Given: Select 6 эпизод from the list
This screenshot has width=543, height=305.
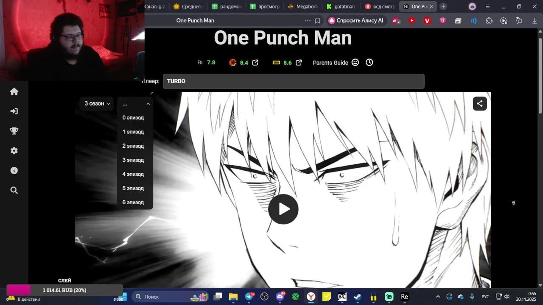Looking at the screenshot, I should coord(133,202).
